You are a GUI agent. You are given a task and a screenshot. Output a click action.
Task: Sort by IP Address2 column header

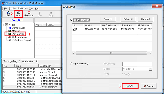click(145, 25)
